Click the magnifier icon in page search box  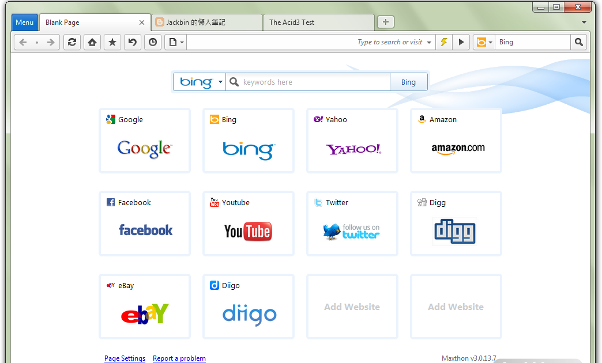point(234,82)
